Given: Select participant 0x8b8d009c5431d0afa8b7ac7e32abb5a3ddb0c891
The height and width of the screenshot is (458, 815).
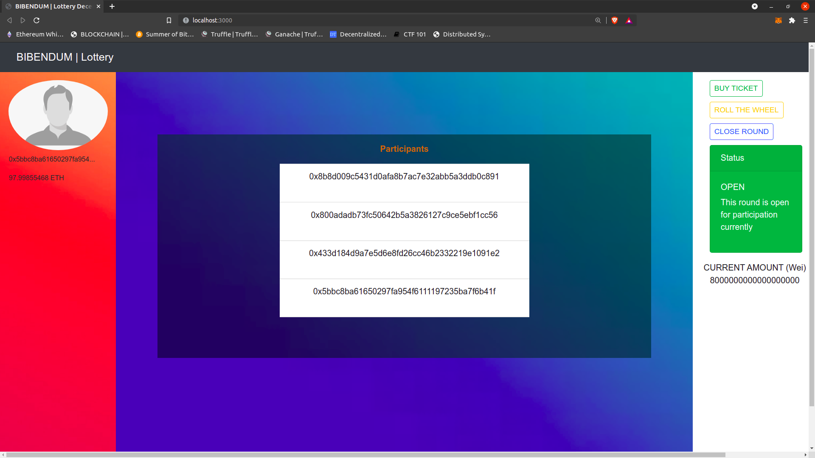Looking at the screenshot, I should (404, 183).
